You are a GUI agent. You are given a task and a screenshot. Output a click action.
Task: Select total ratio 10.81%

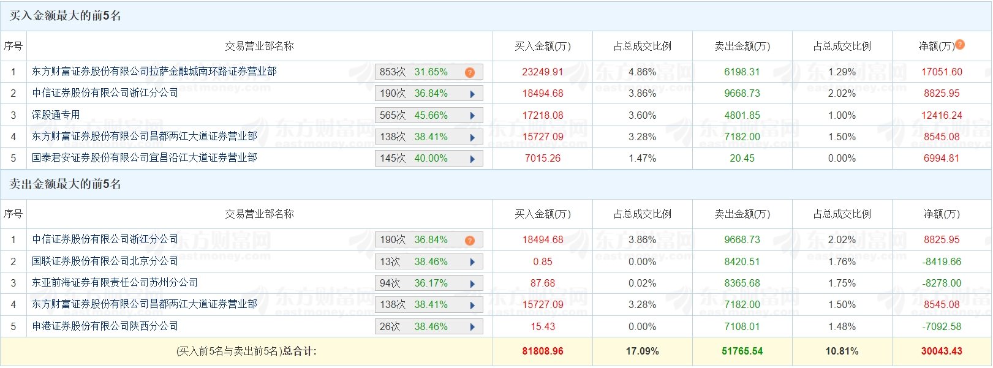pyautogui.click(x=842, y=351)
